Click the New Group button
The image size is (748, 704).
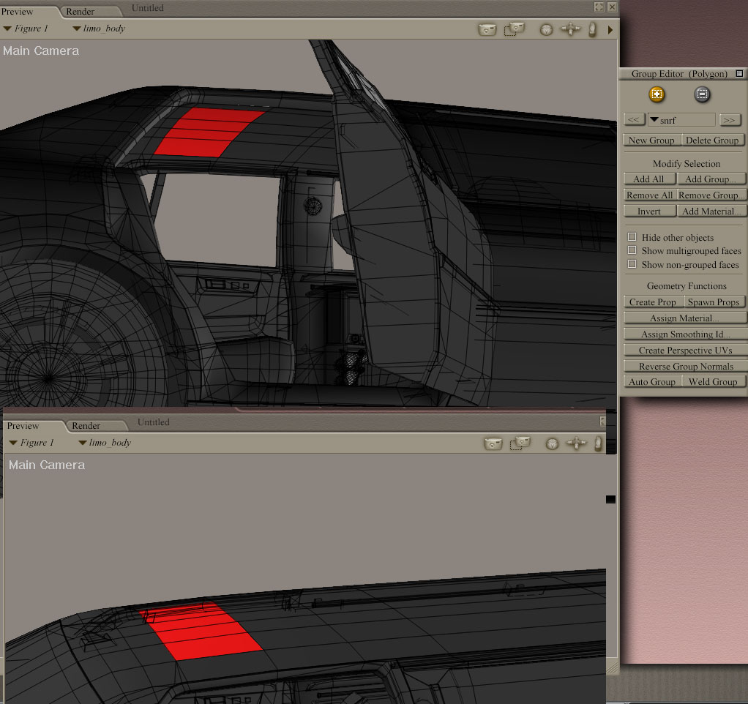[651, 141]
